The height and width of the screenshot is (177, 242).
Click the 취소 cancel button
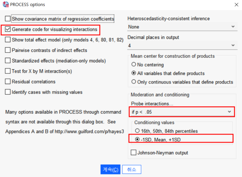131,169
